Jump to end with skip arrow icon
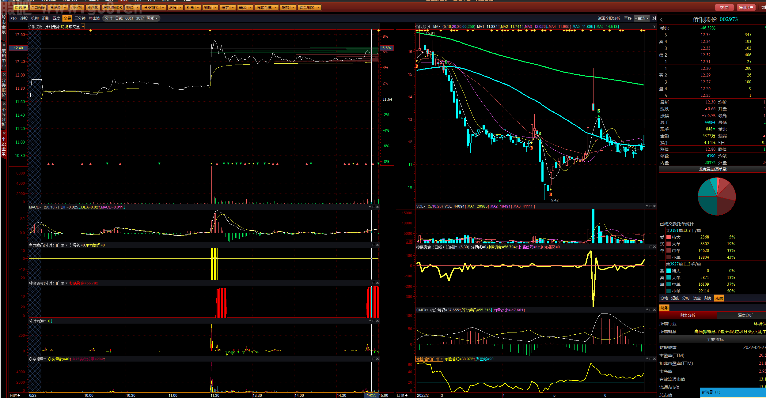This screenshot has width=766, height=398. tap(654, 18)
